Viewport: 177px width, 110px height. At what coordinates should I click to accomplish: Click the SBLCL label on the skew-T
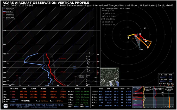[81, 77]
